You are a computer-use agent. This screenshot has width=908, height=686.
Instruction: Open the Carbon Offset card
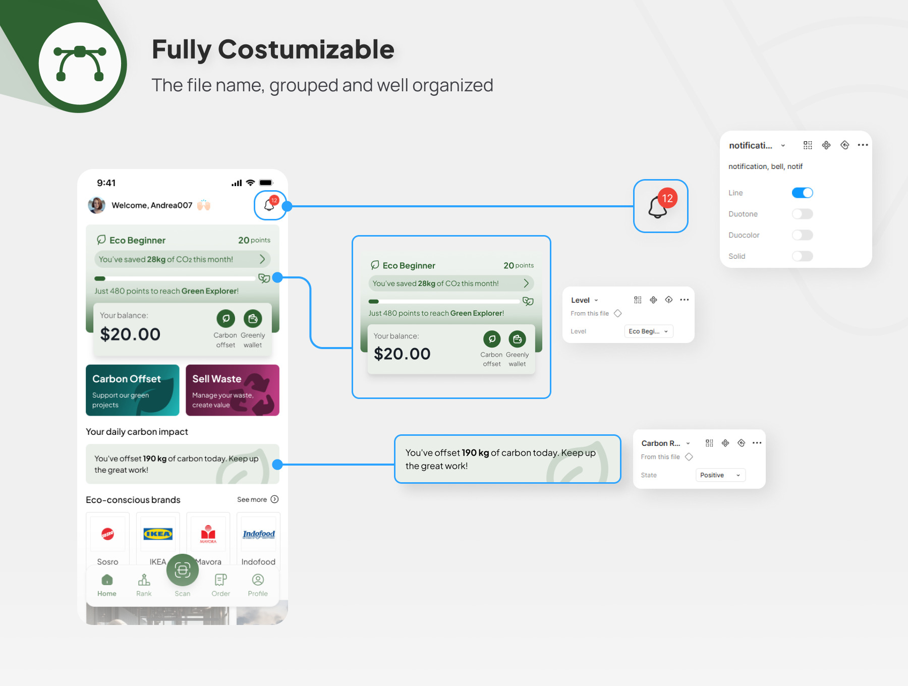133,390
